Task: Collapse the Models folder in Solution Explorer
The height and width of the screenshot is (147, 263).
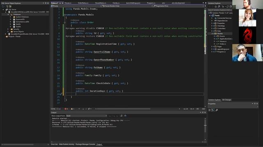Action: [212, 33]
